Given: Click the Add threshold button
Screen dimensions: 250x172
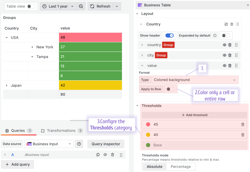Looking at the screenshot, I should click(194, 115).
